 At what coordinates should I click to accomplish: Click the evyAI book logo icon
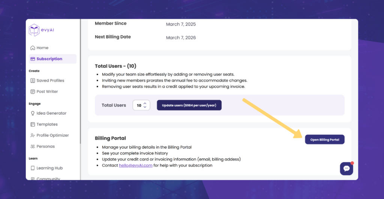pos(34,30)
